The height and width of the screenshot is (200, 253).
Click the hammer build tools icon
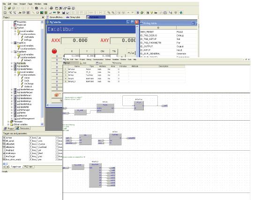pos(59,13)
